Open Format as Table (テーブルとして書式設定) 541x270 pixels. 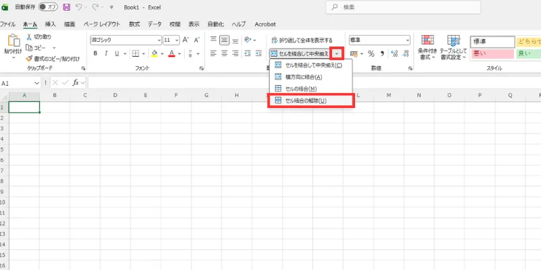454,47
